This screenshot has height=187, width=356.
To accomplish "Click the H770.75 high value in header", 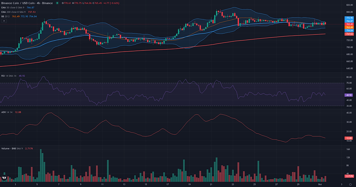I will pyautogui.click(x=77, y=3).
